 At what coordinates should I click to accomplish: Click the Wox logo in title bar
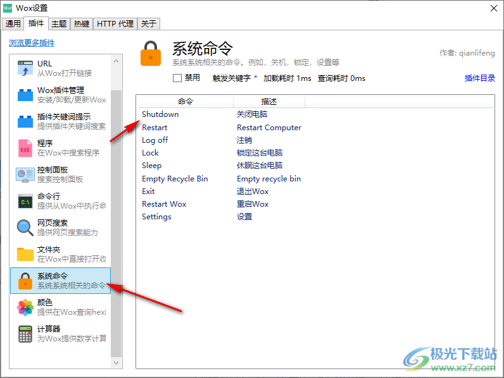[x=8, y=8]
